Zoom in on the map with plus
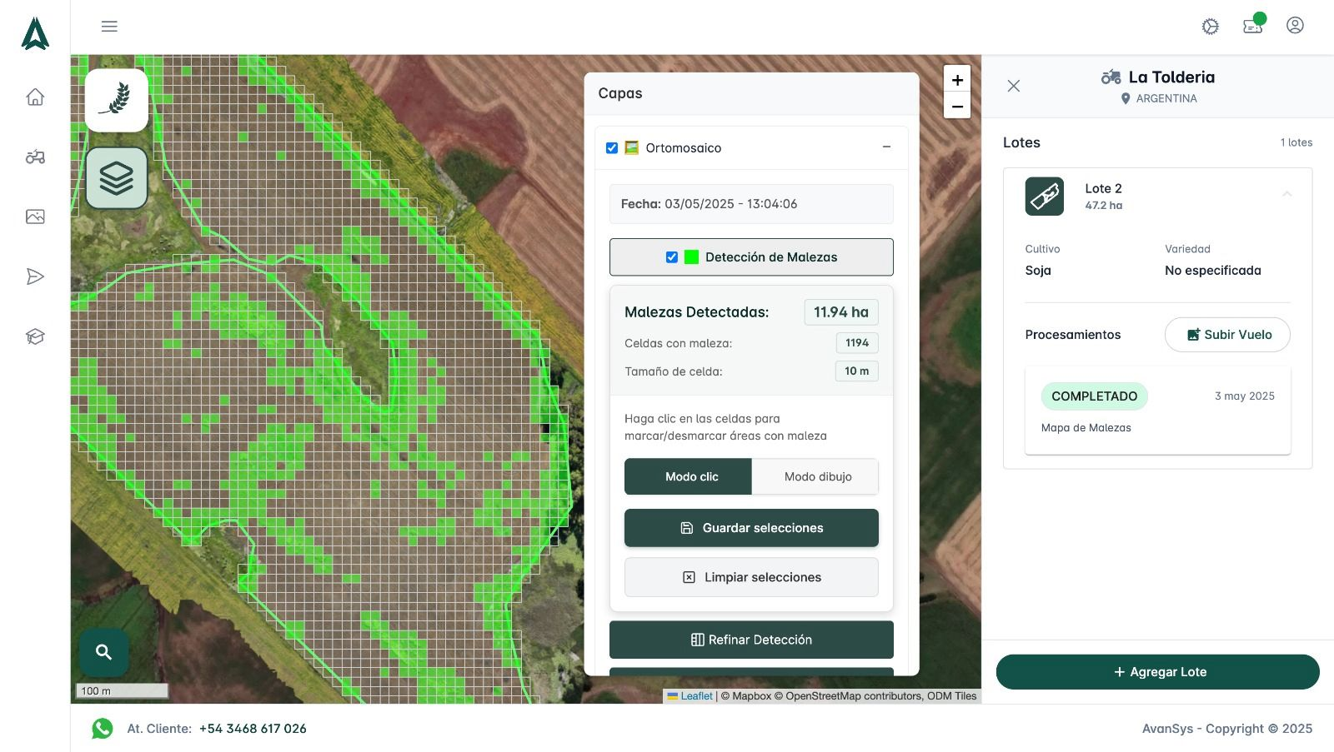The width and height of the screenshot is (1334, 752). tap(957, 80)
